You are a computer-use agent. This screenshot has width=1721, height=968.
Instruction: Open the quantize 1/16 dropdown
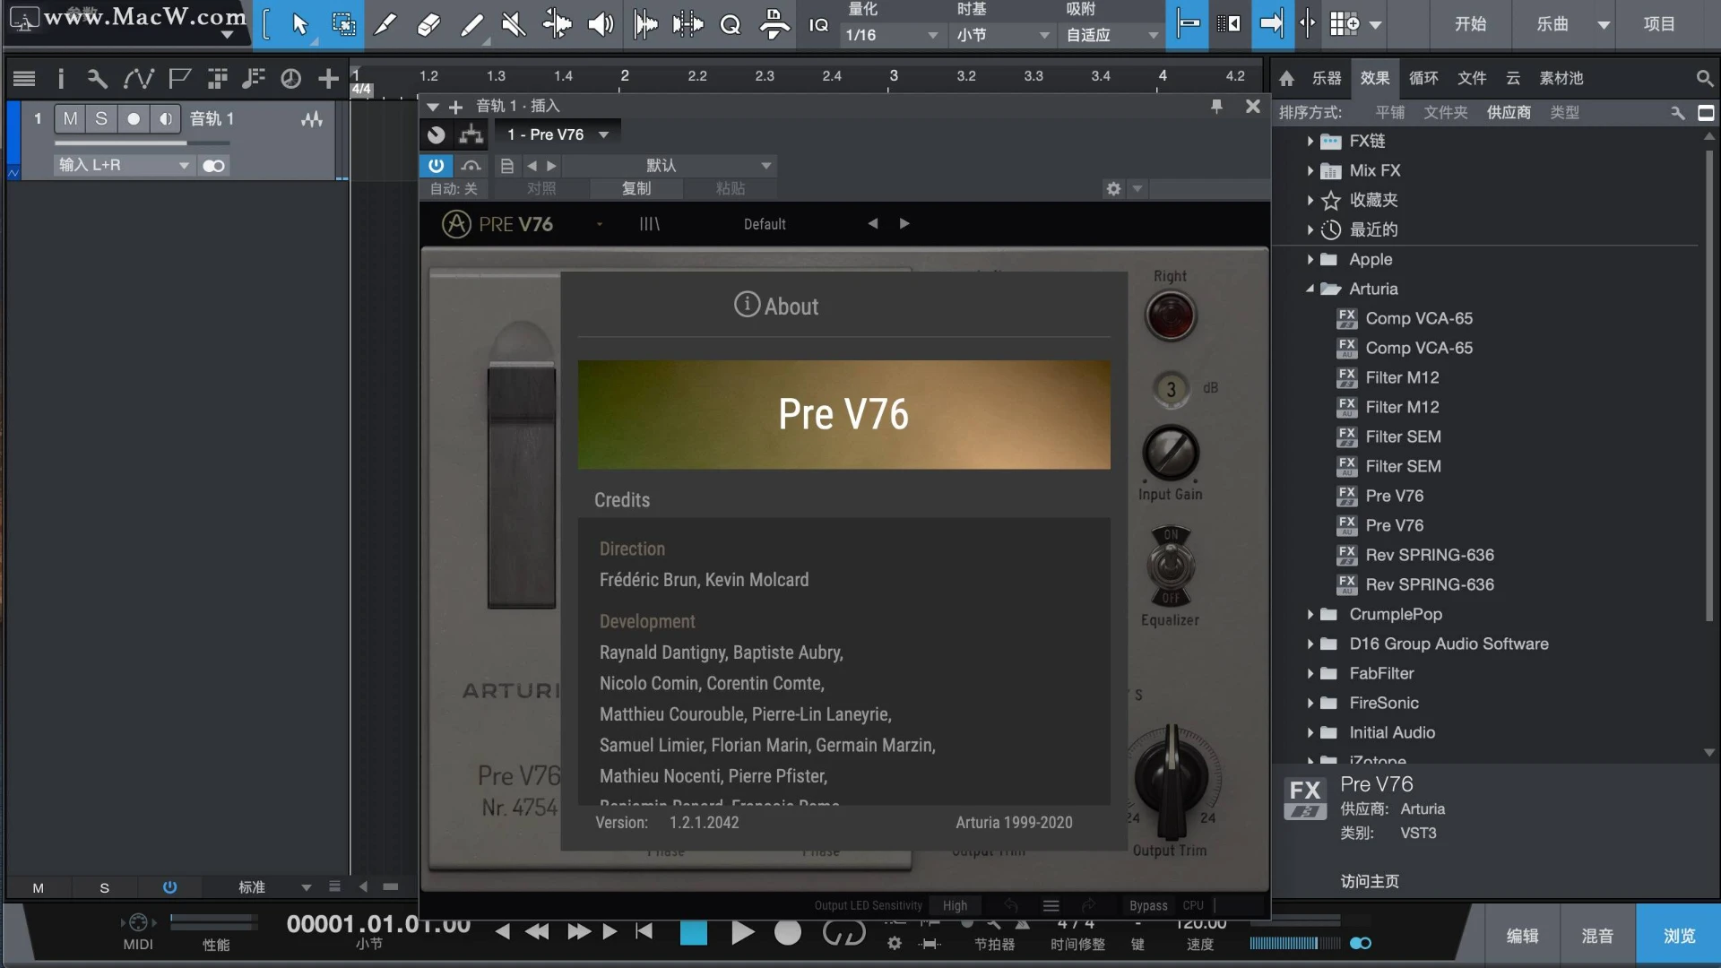point(892,35)
